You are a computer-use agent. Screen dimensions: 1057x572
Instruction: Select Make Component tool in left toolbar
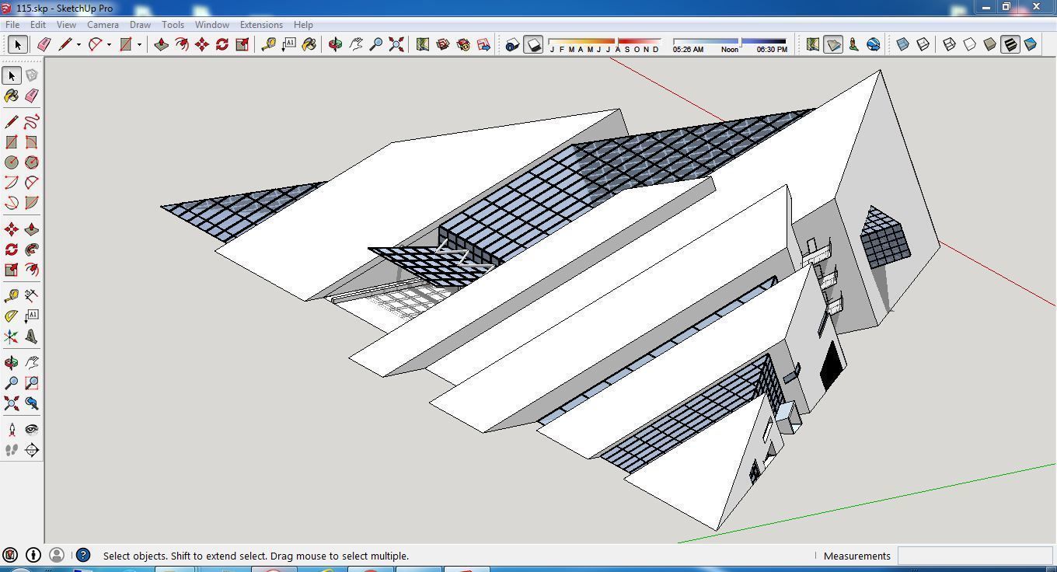pos(31,75)
